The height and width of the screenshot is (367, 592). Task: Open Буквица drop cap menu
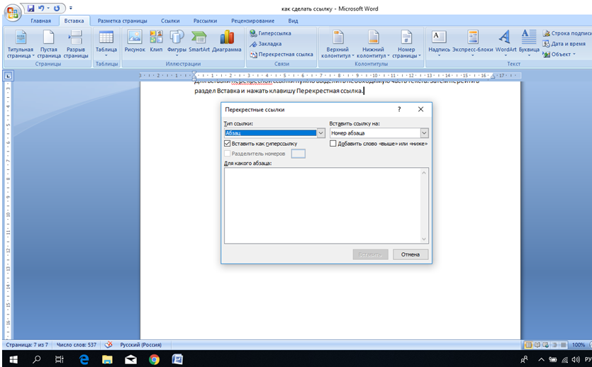tap(529, 43)
